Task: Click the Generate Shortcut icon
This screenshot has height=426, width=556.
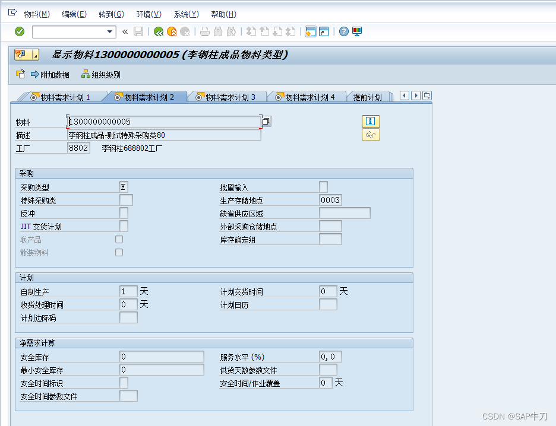Action: (324, 31)
